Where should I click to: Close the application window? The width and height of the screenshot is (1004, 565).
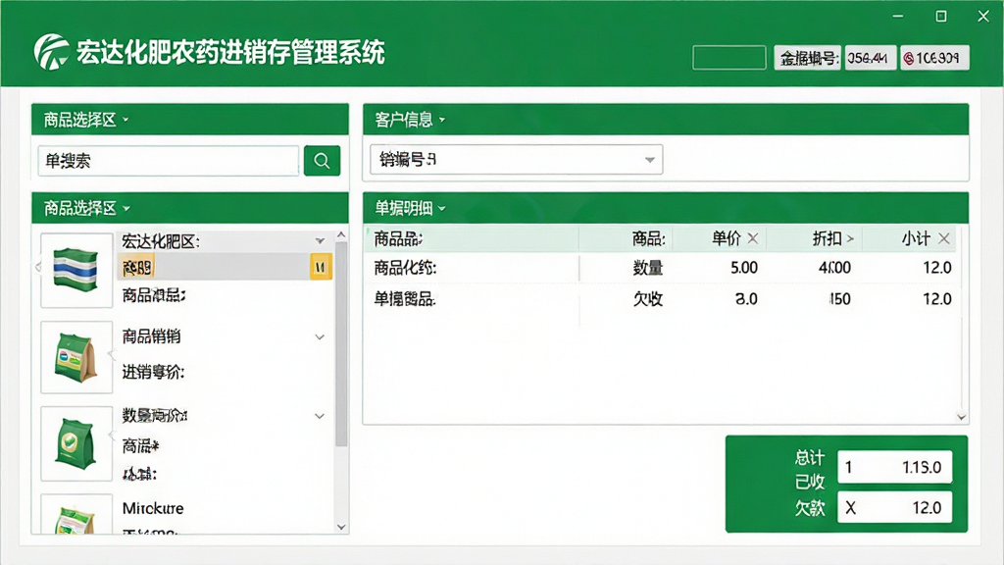pos(983,16)
